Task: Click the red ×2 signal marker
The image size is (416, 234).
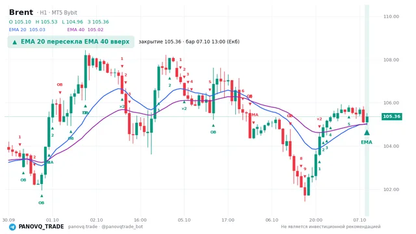Action: tap(319, 119)
